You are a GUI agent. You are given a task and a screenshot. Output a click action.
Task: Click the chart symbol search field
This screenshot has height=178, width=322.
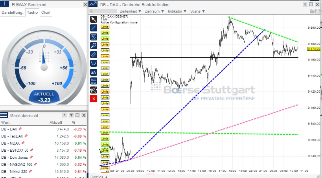click(x=105, y=11)
